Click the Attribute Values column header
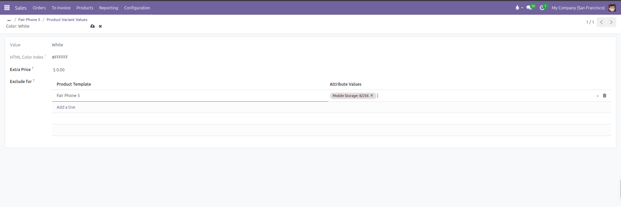 [x=346, y=84]
